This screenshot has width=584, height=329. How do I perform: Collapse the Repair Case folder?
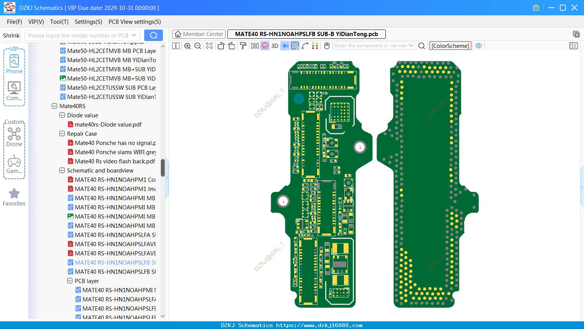(x=62, y=133)
